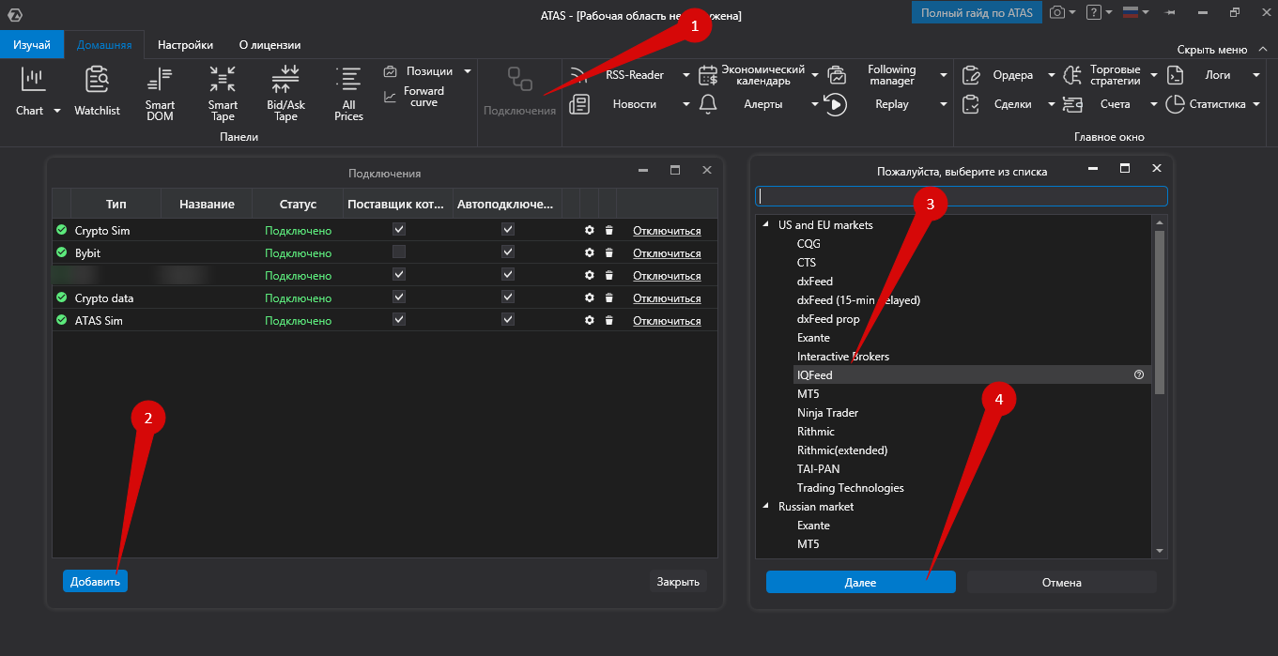1278x656 pixels.
Task: Select Interactive Brokers in the list
Action: pos(843,357)
